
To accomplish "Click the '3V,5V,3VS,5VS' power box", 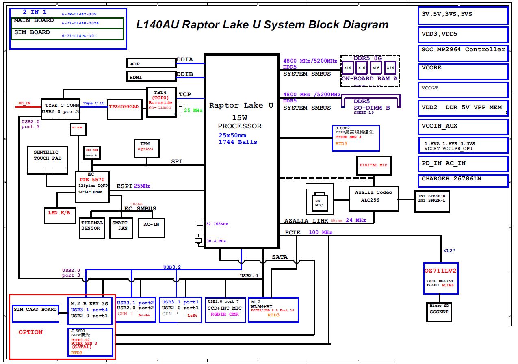I will point(463,15).
